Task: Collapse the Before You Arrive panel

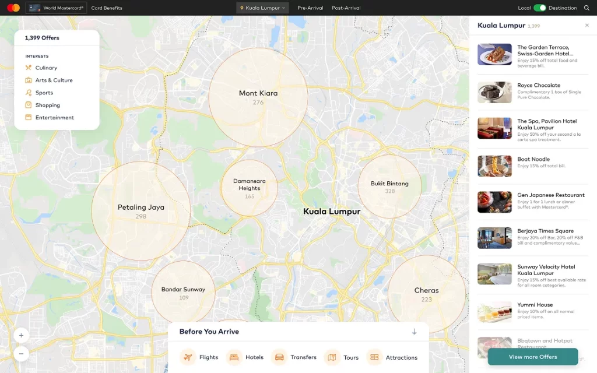Action: (x=414, y=332)
